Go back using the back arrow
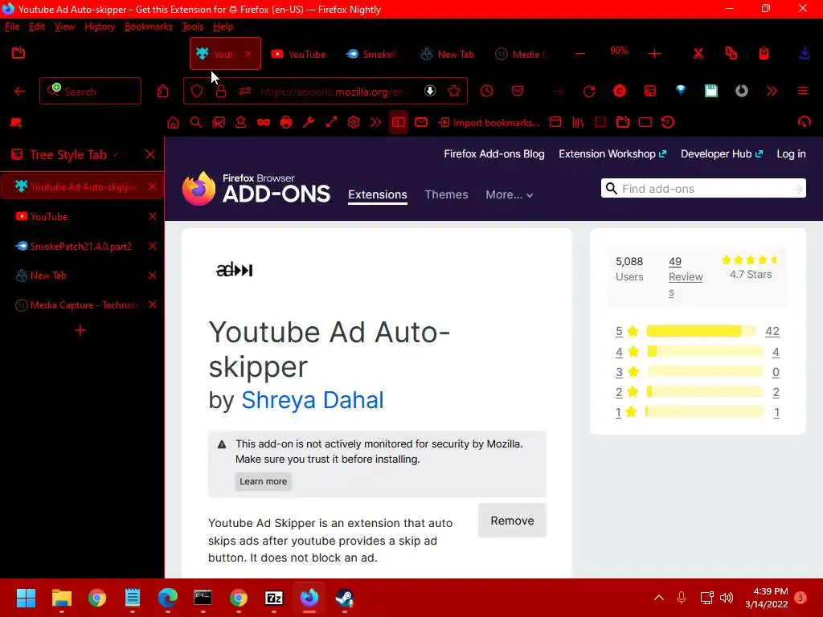The height and width of the screenshot is (617, 823). (20, 92)
